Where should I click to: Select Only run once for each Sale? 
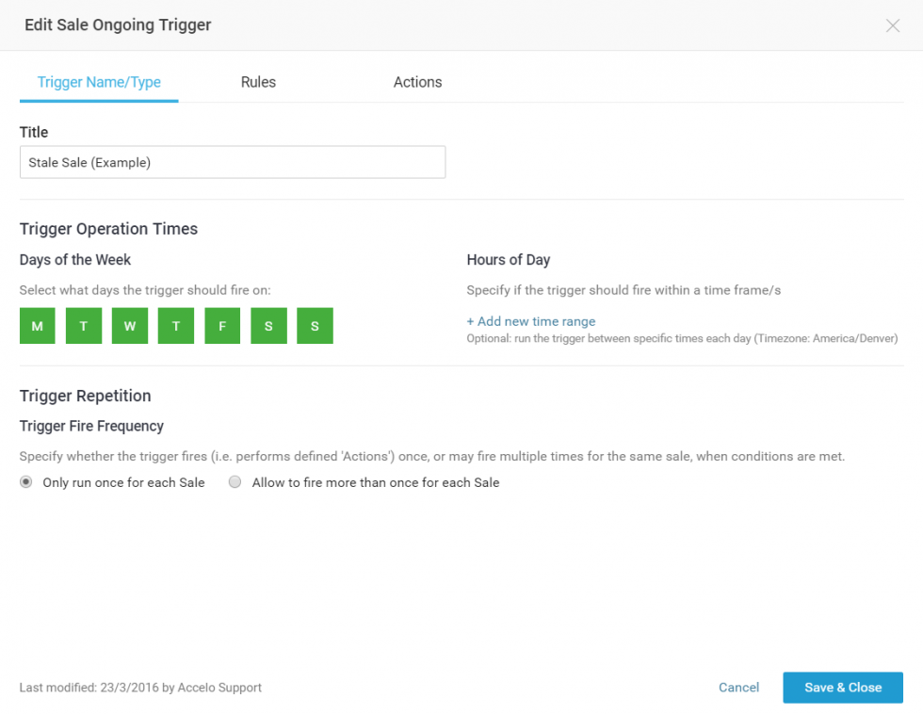(x=26, y=482)
